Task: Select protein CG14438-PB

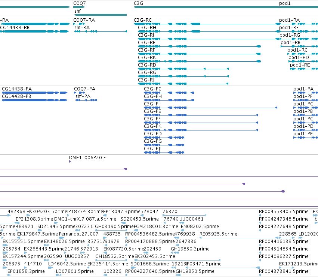Action: [x=16, y=96]
